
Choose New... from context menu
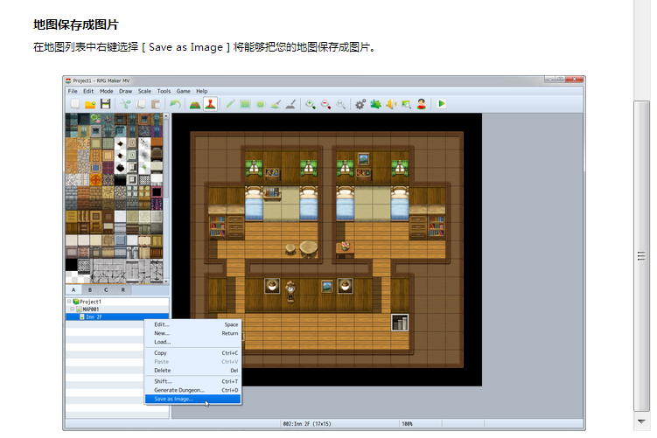click(x=192, y=333)
